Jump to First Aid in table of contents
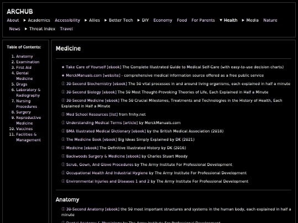 24,67
